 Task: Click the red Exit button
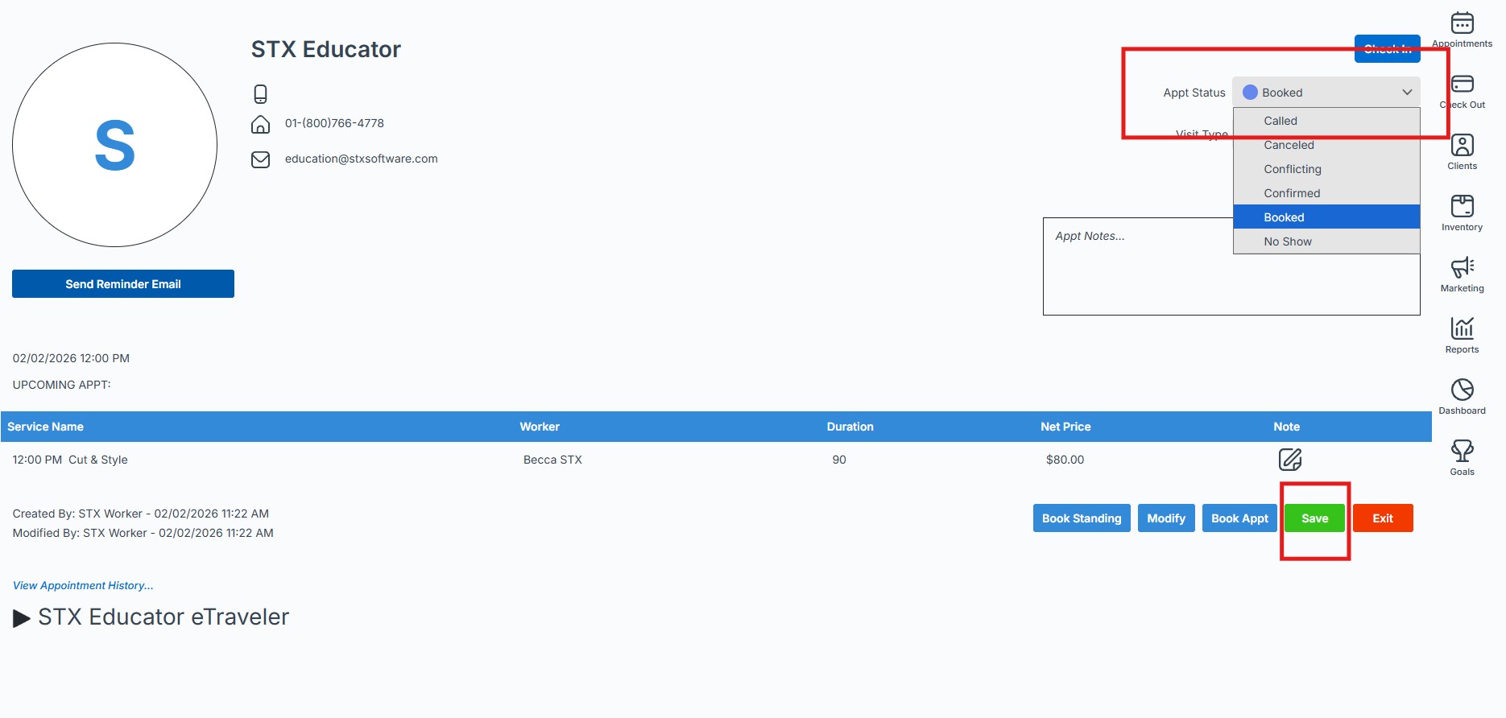[1382, 518]
